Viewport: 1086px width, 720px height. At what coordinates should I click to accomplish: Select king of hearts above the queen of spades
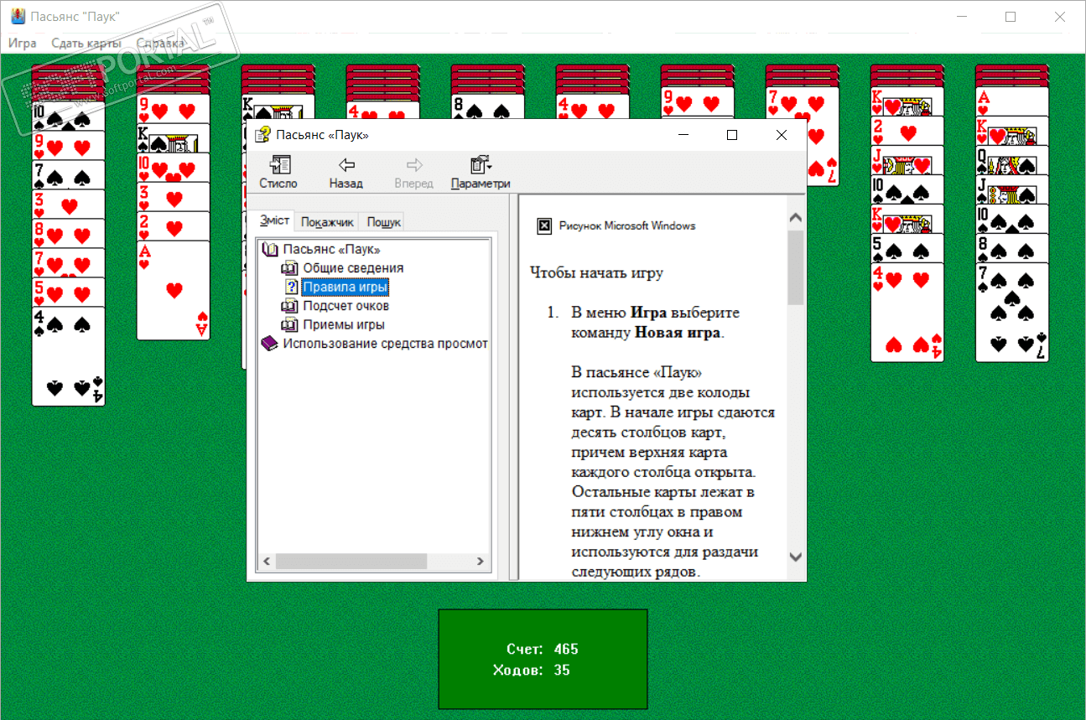1012,131
